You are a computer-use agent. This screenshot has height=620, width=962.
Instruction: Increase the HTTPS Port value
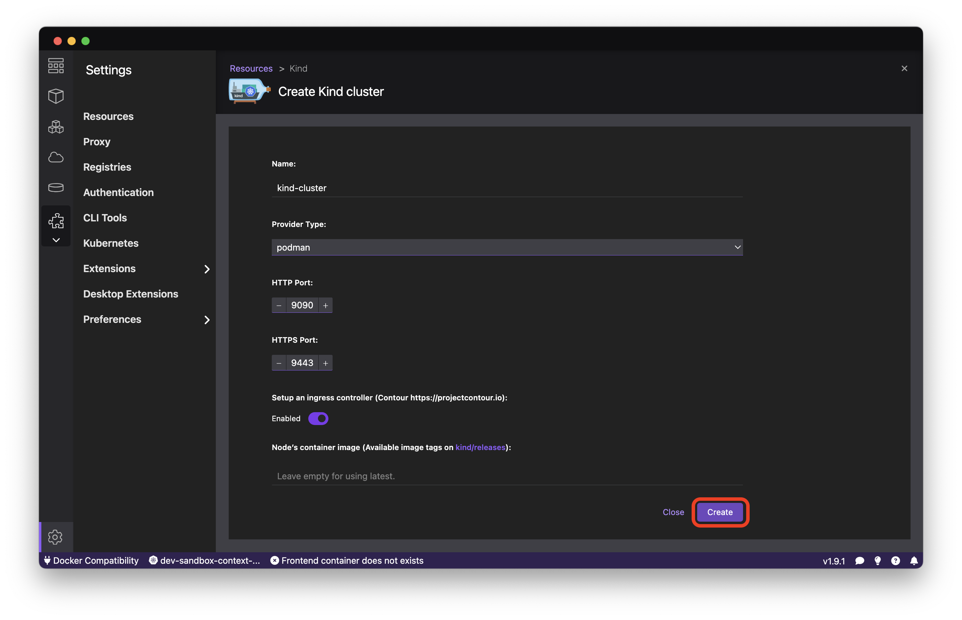[325, 363]
